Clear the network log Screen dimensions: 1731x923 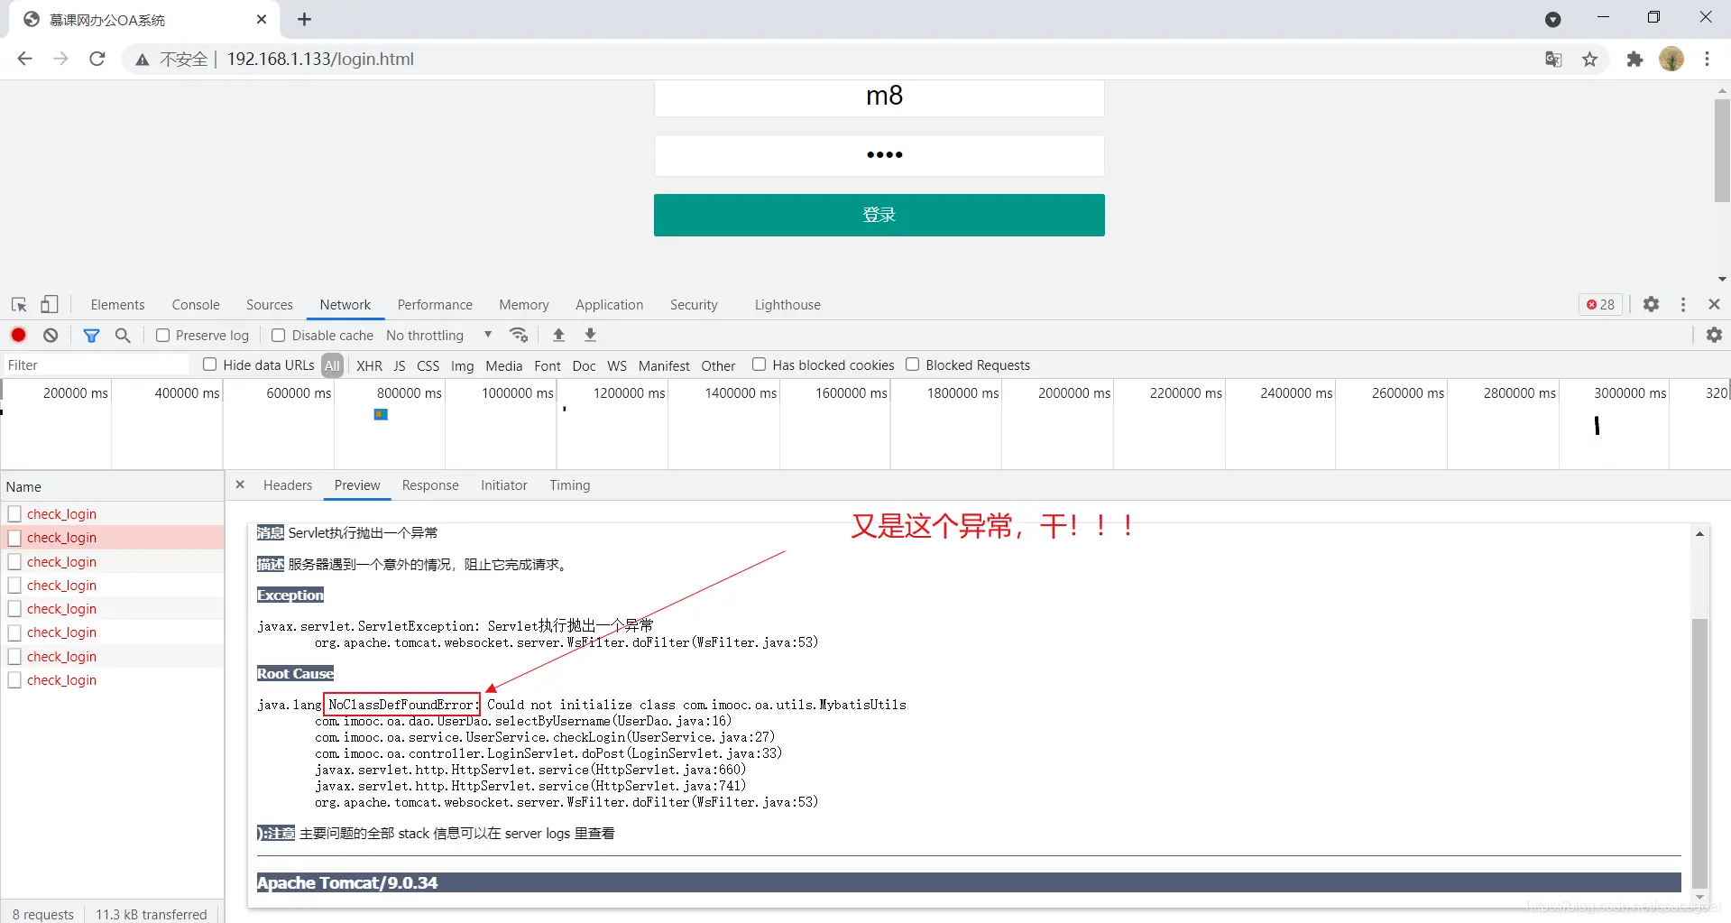(x=51, y=335)
